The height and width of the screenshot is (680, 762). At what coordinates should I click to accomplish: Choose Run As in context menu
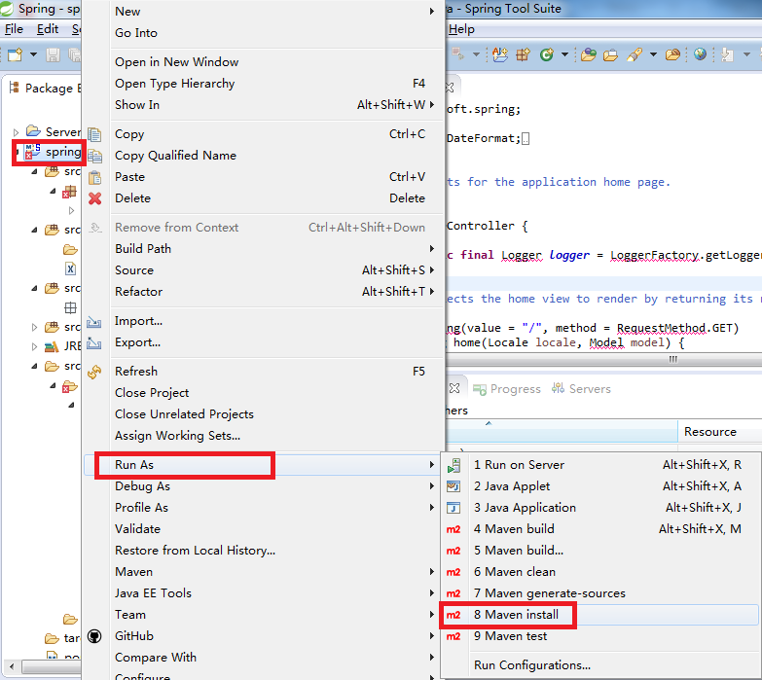[x=262, y=465]
